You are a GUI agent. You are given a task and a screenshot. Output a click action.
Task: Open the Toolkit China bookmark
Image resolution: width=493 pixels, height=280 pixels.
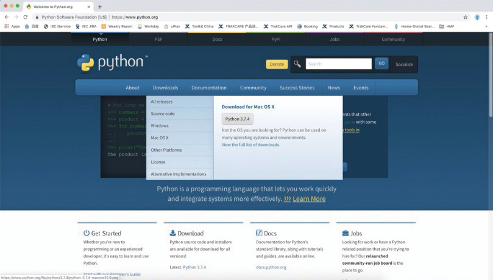coord(199,26)
